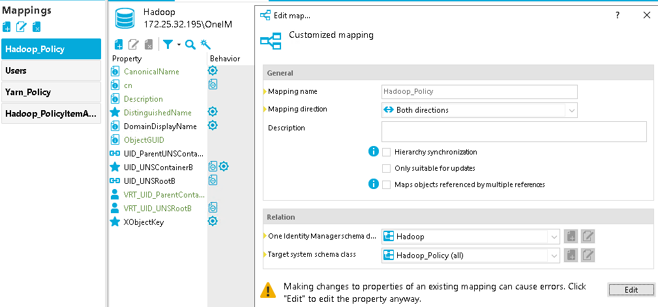Select the XObjectKey property
Image resolution: width=658 pixels, height=307 pixels.
pos(143,222)
